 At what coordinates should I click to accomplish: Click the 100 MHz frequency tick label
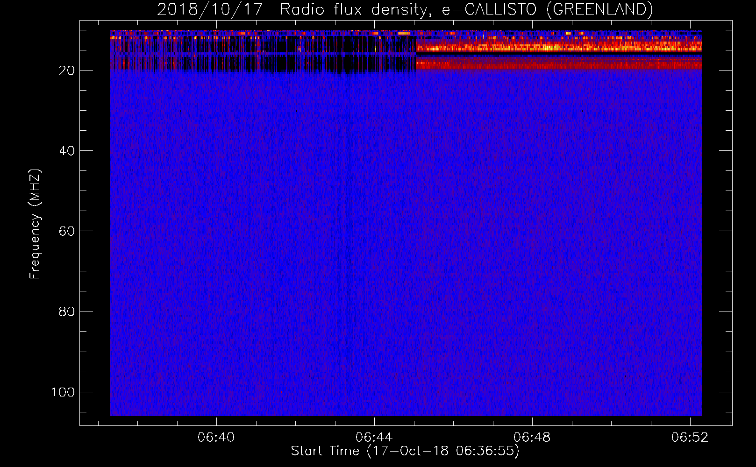point(63,392)
